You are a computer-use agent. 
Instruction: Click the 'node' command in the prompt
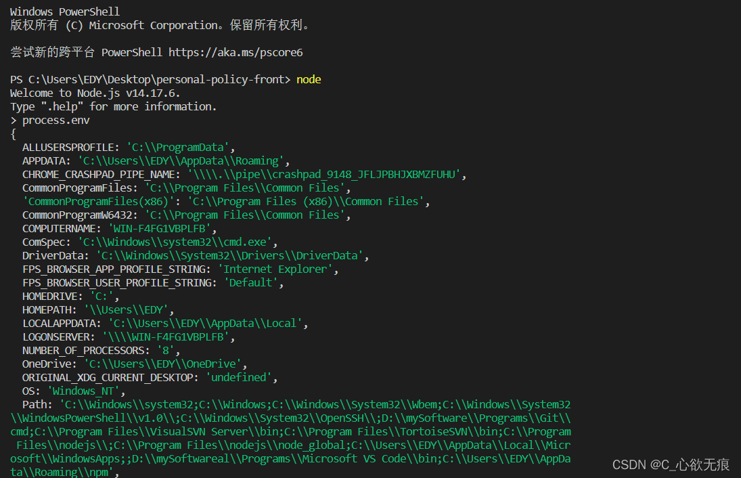point(309,79)
